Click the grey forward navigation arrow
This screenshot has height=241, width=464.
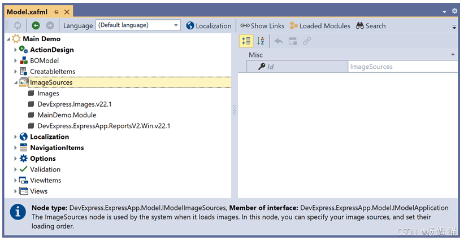(x=50, y=26)
